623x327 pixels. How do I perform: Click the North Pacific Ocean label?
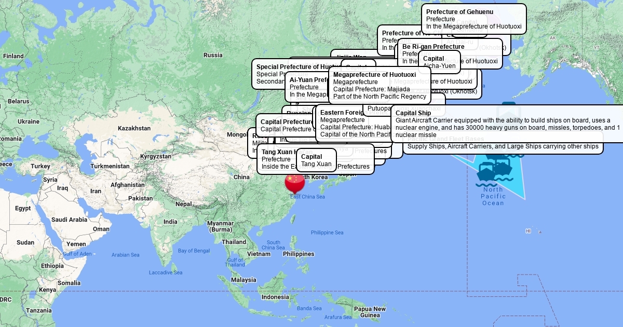[493, 196]
